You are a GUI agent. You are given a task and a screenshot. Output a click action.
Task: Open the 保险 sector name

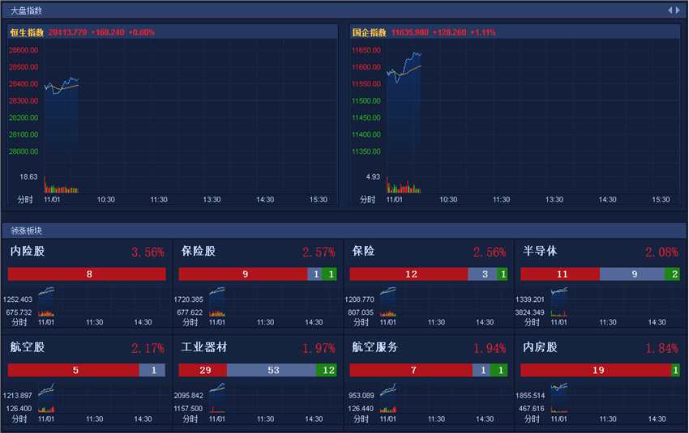click(x=363, y=251)
